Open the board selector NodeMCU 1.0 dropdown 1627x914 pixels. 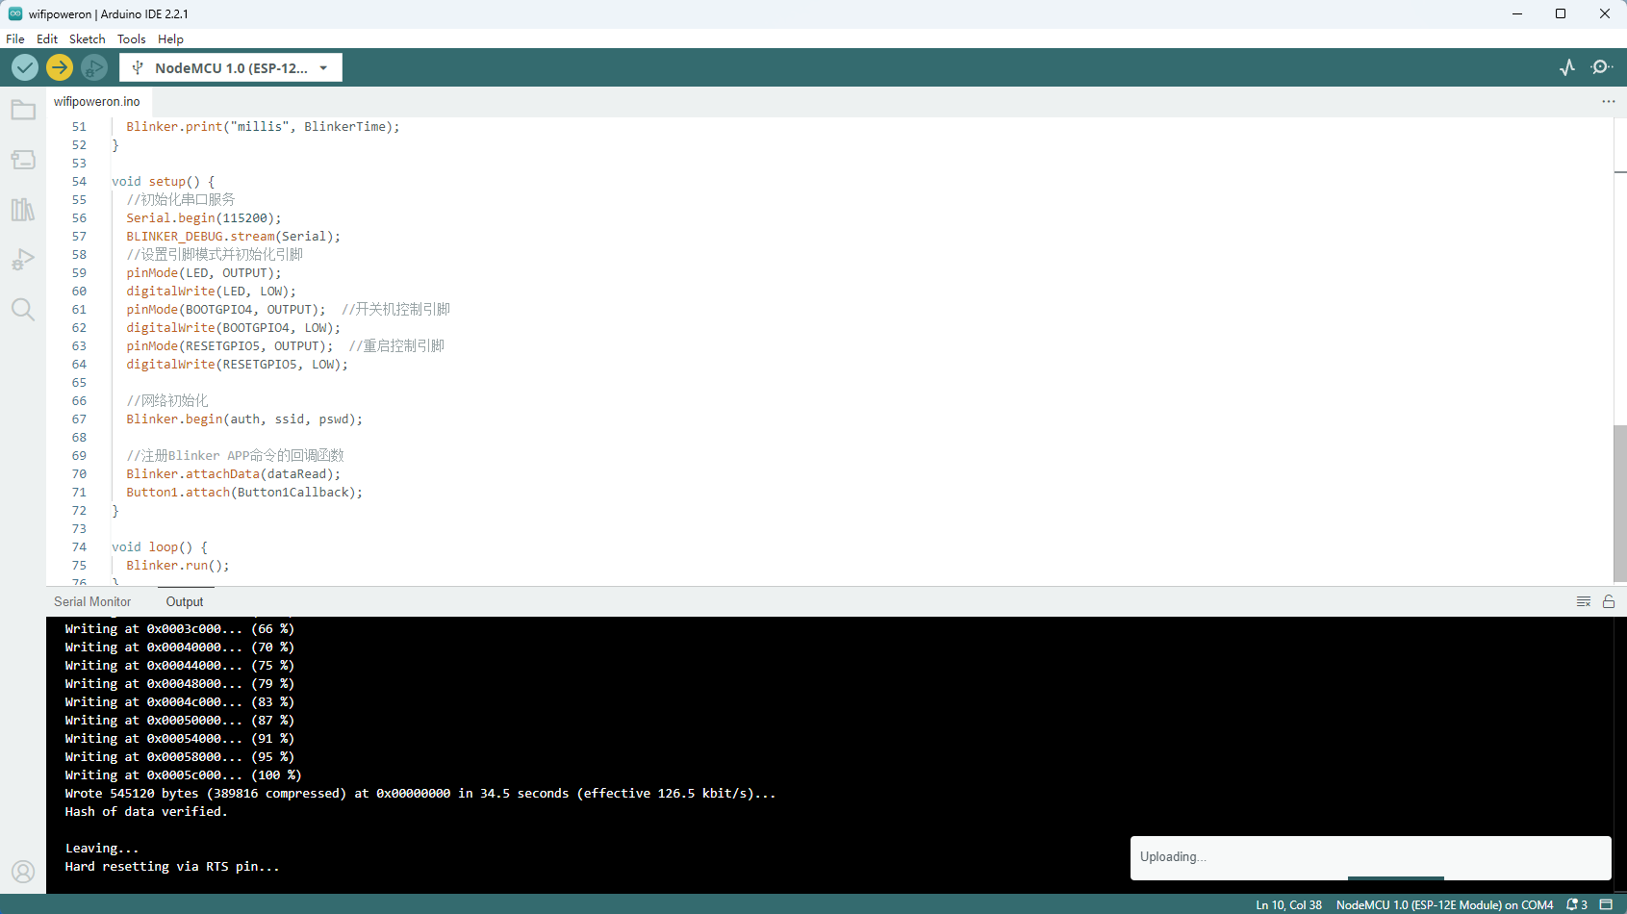pyautogui.click(x=231, y=67)
